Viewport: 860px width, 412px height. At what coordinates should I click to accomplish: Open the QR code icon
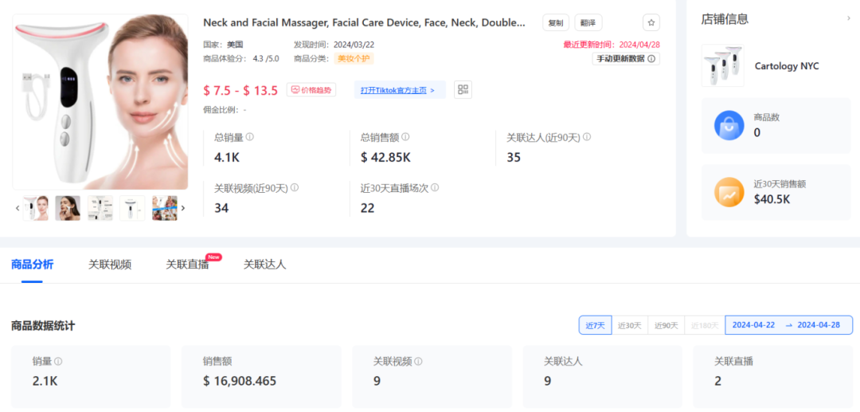(463, 89)
